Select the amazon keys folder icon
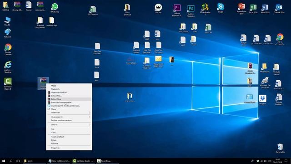The height and width of the screenshot is (164, 291). (52, 21)
